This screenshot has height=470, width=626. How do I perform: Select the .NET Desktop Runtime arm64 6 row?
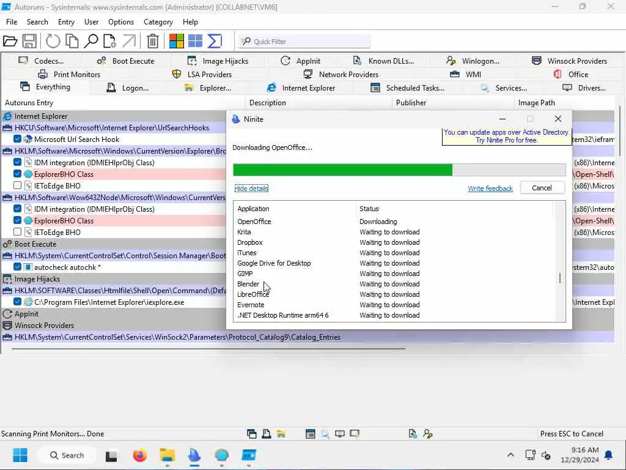[x=393, y=315]
